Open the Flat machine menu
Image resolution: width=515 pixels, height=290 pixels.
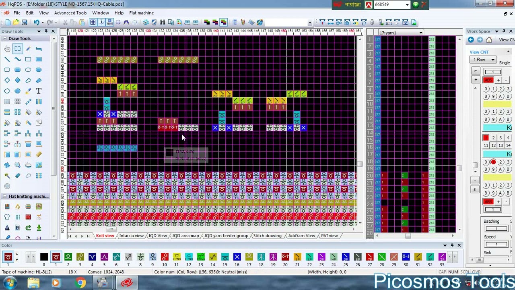[x=141, y=13]
